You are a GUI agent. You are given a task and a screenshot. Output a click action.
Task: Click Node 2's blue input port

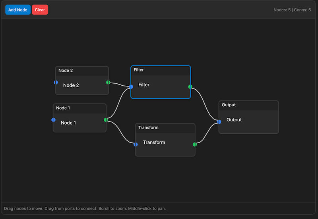(56, 83)
